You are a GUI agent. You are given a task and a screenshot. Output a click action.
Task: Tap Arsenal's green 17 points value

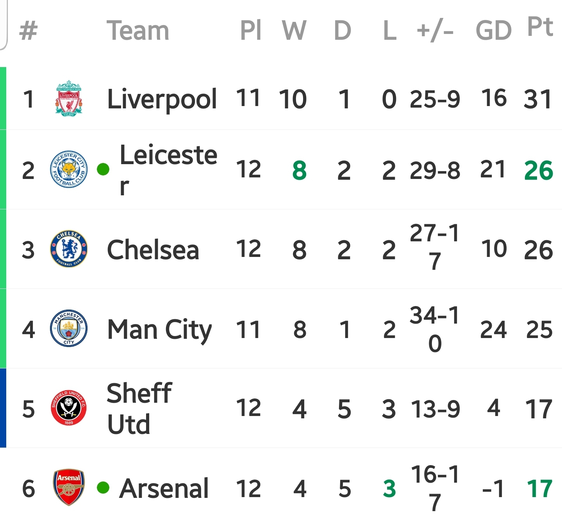[x=539, y=489]
